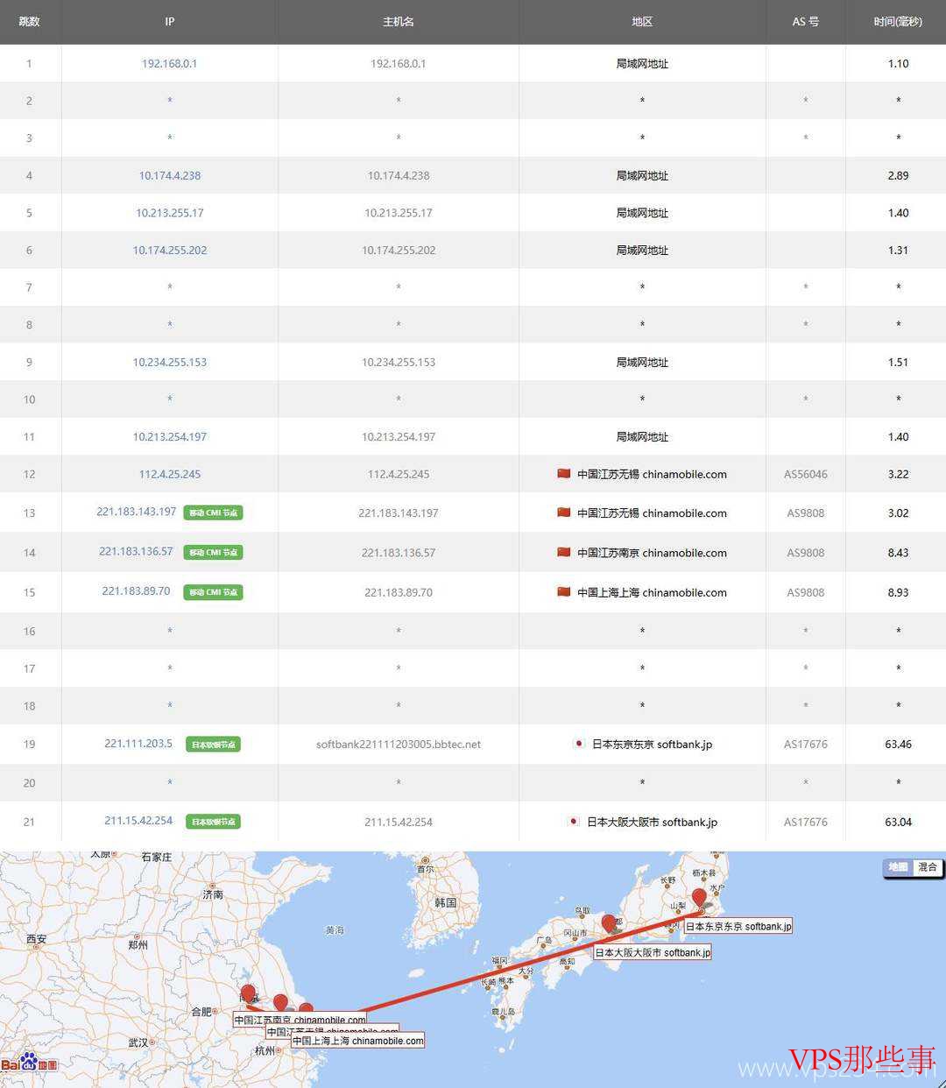The height and width of the screenshot is (1088, 946).
Task: Click the 日本东京东京 softbank.jp map label
Action: point(738,926)
